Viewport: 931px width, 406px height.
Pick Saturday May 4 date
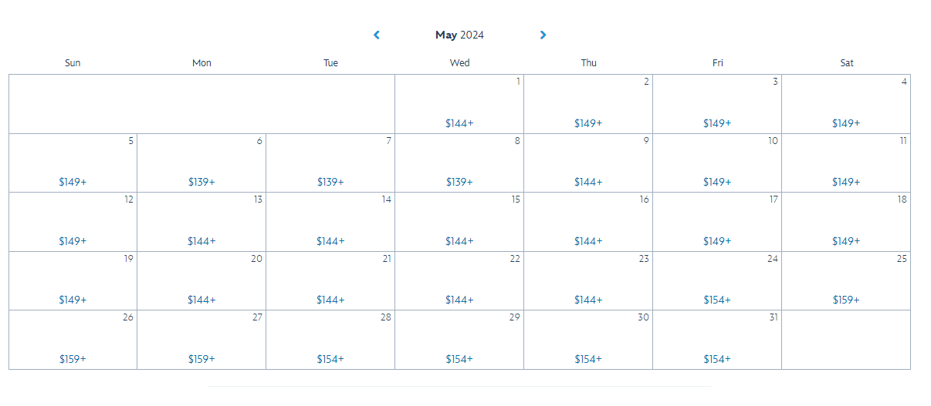coord(846,123)
